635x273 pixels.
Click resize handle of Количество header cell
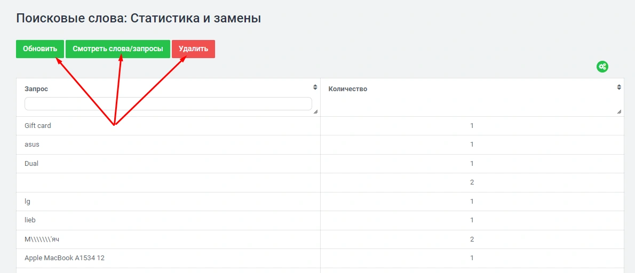click(x=620, y=112)
